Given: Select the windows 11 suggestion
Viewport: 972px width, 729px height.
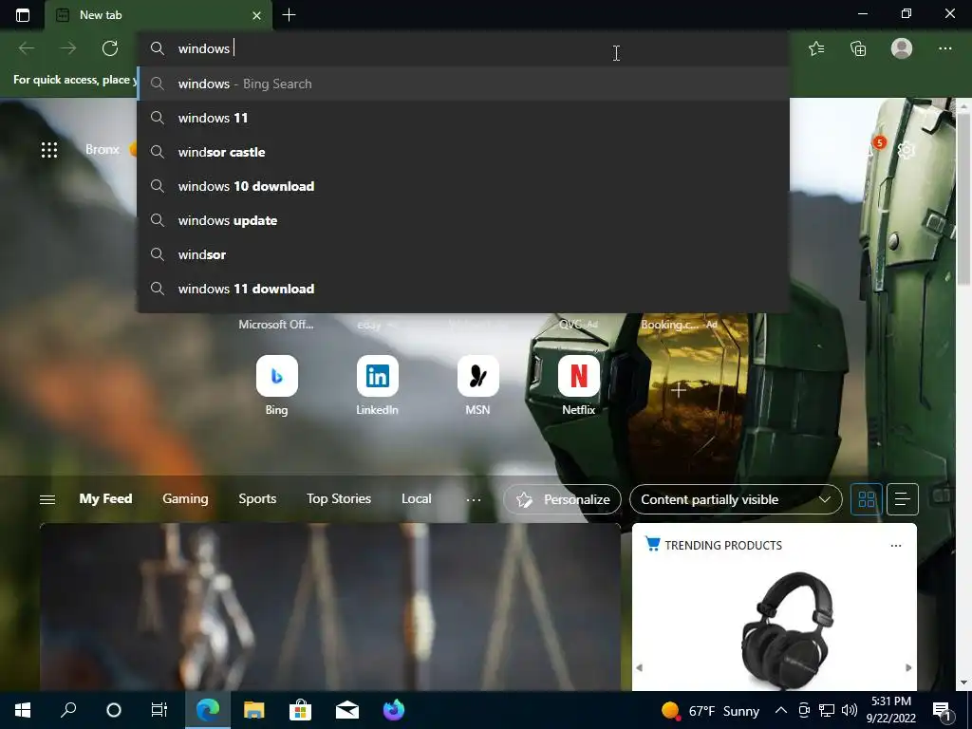Looking at the screenshot, I should 462,118.
